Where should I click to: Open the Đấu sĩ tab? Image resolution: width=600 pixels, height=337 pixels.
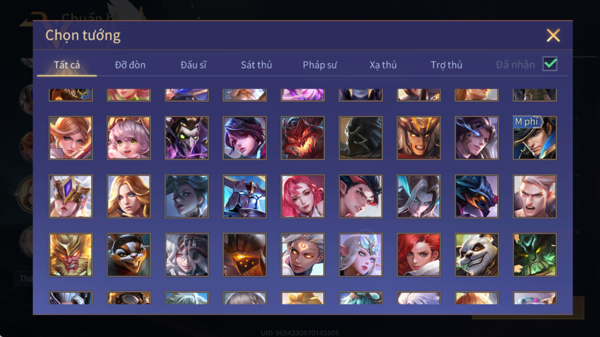click(193, 65)
